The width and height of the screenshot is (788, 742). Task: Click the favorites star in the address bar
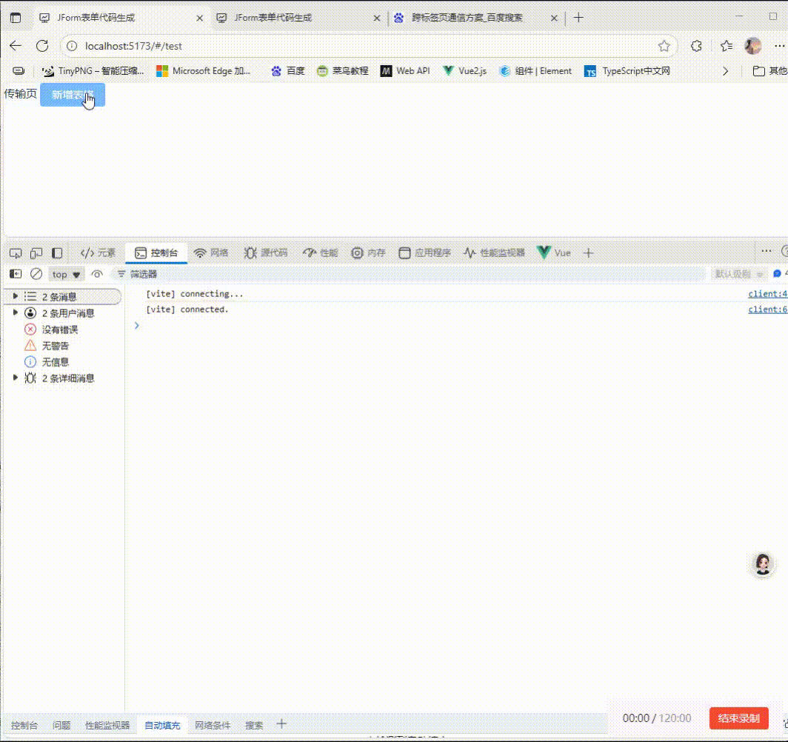pyautogui.click(x=664, y=45)
